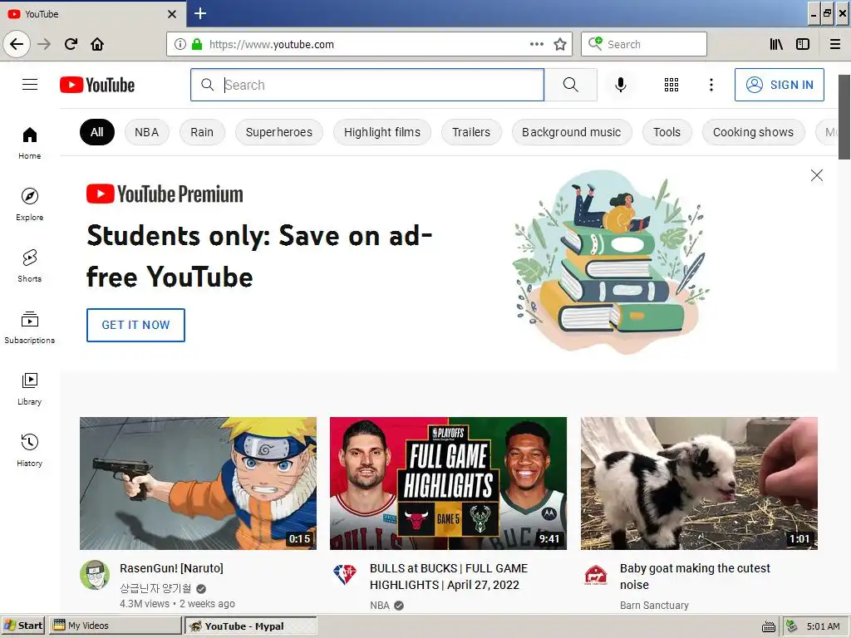851x638 pixels.
Task: Select the Superheroes filter chip
Action: point(279,132)
